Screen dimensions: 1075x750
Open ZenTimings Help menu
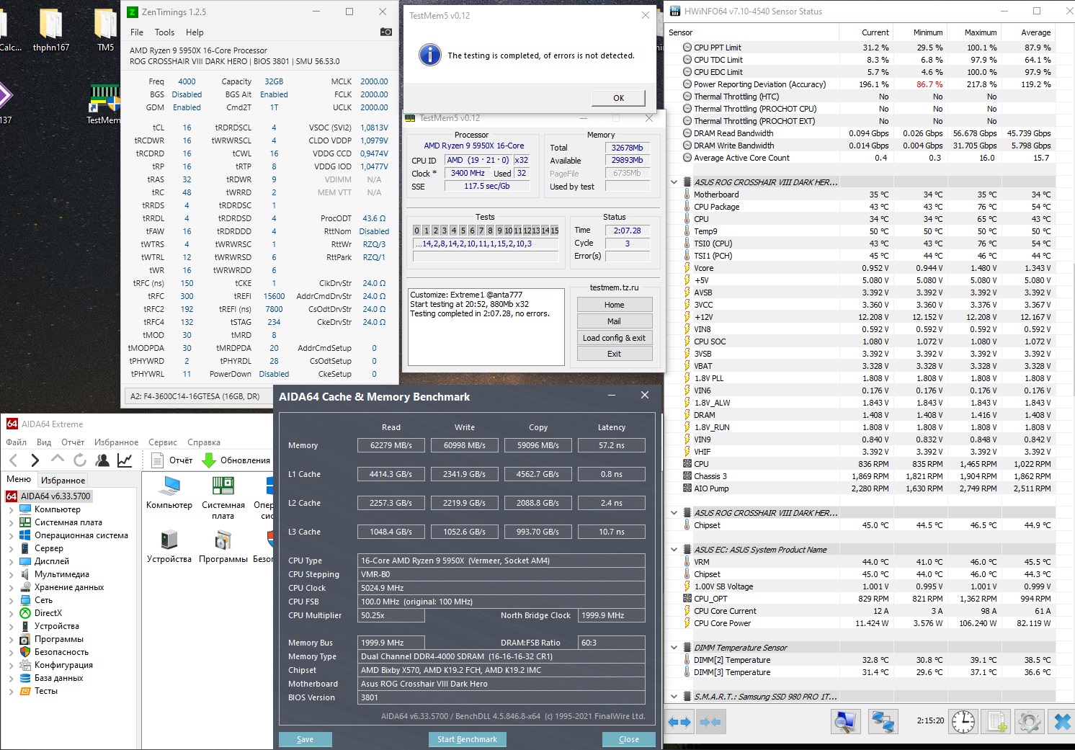(x=195, y=32)
